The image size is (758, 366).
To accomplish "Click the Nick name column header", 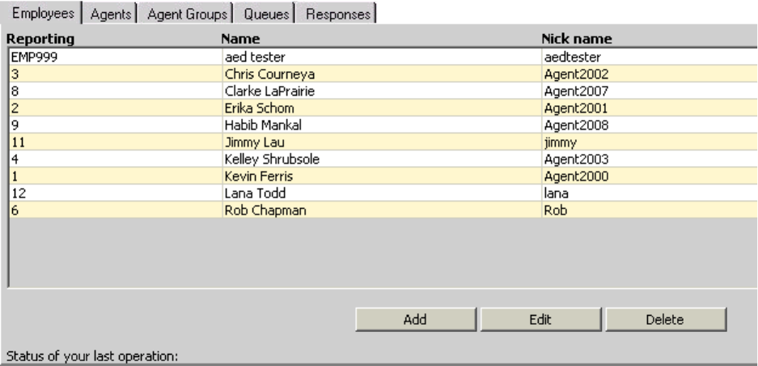I will 576,39.
